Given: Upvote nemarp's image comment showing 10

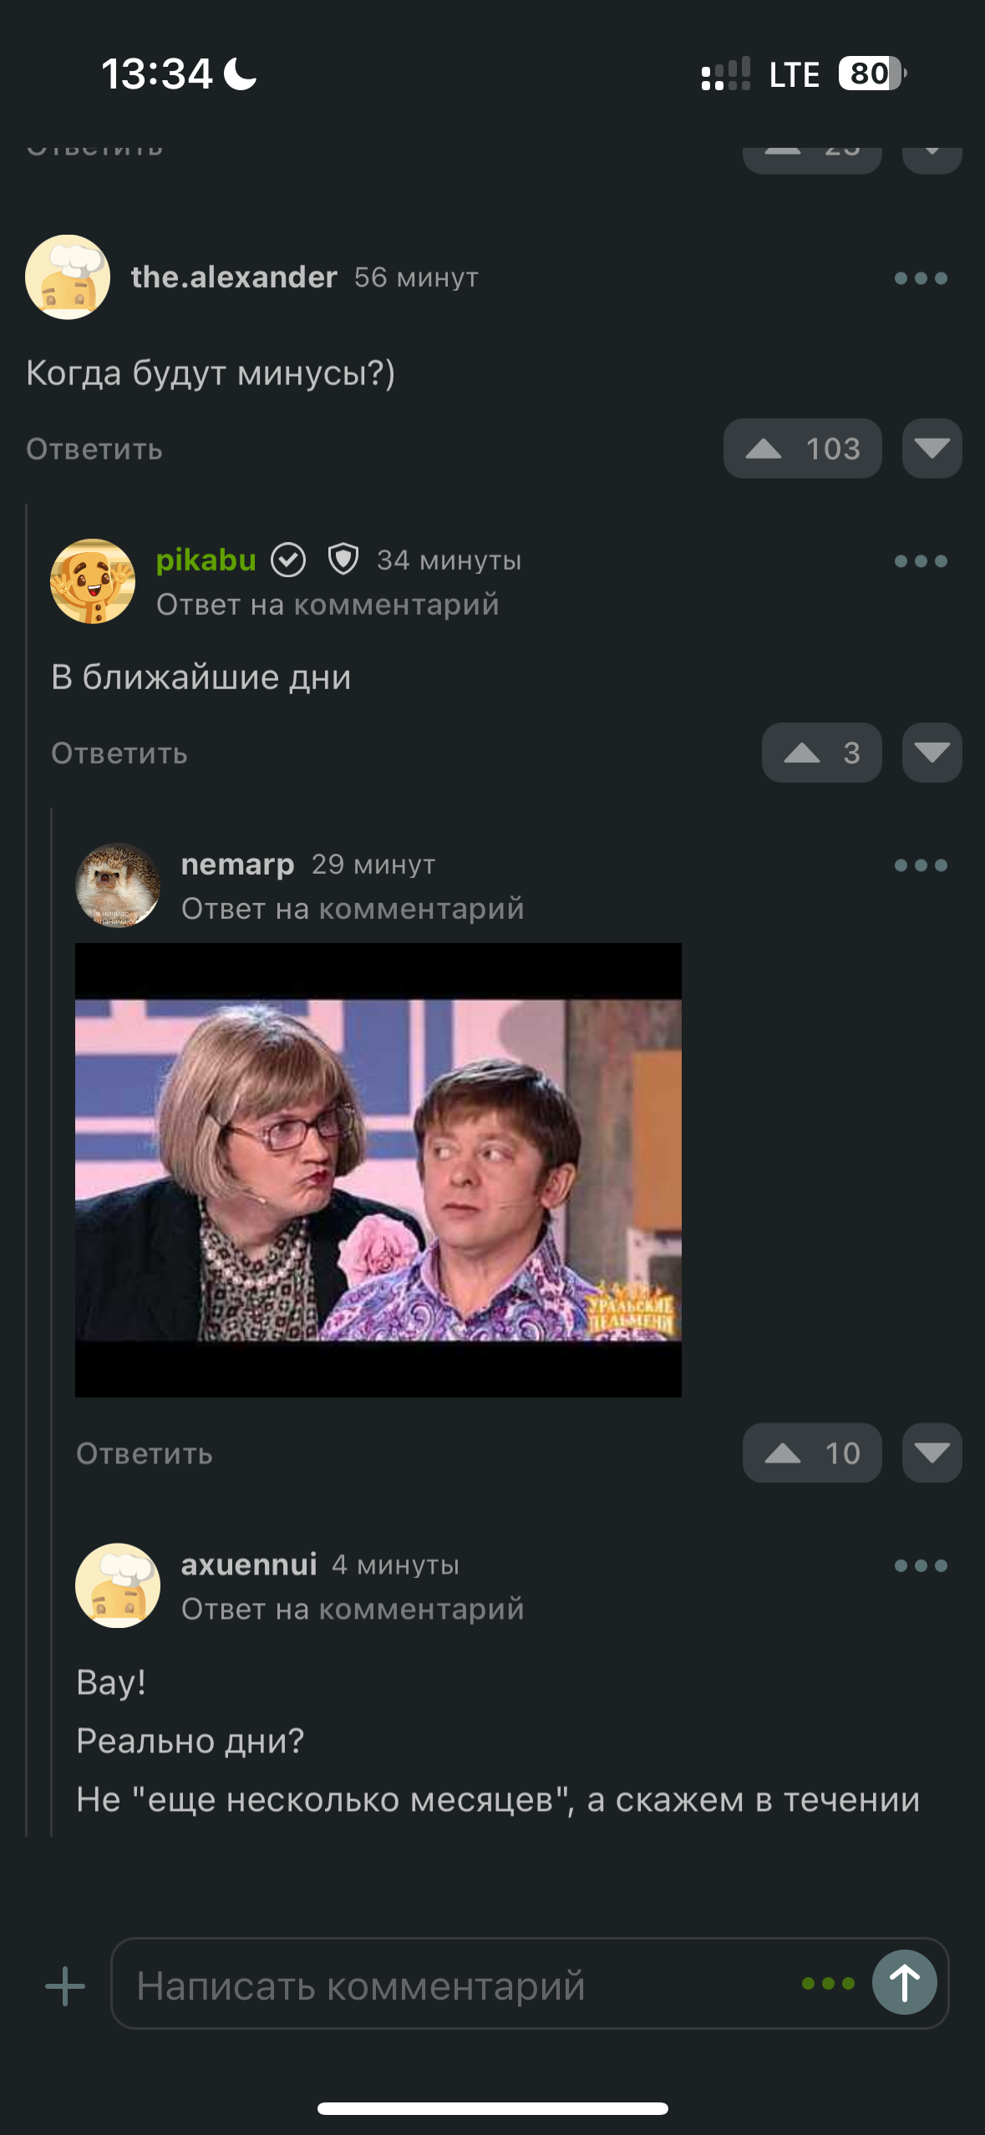Looking at the screenshot, I should [x=812, y=1453].
